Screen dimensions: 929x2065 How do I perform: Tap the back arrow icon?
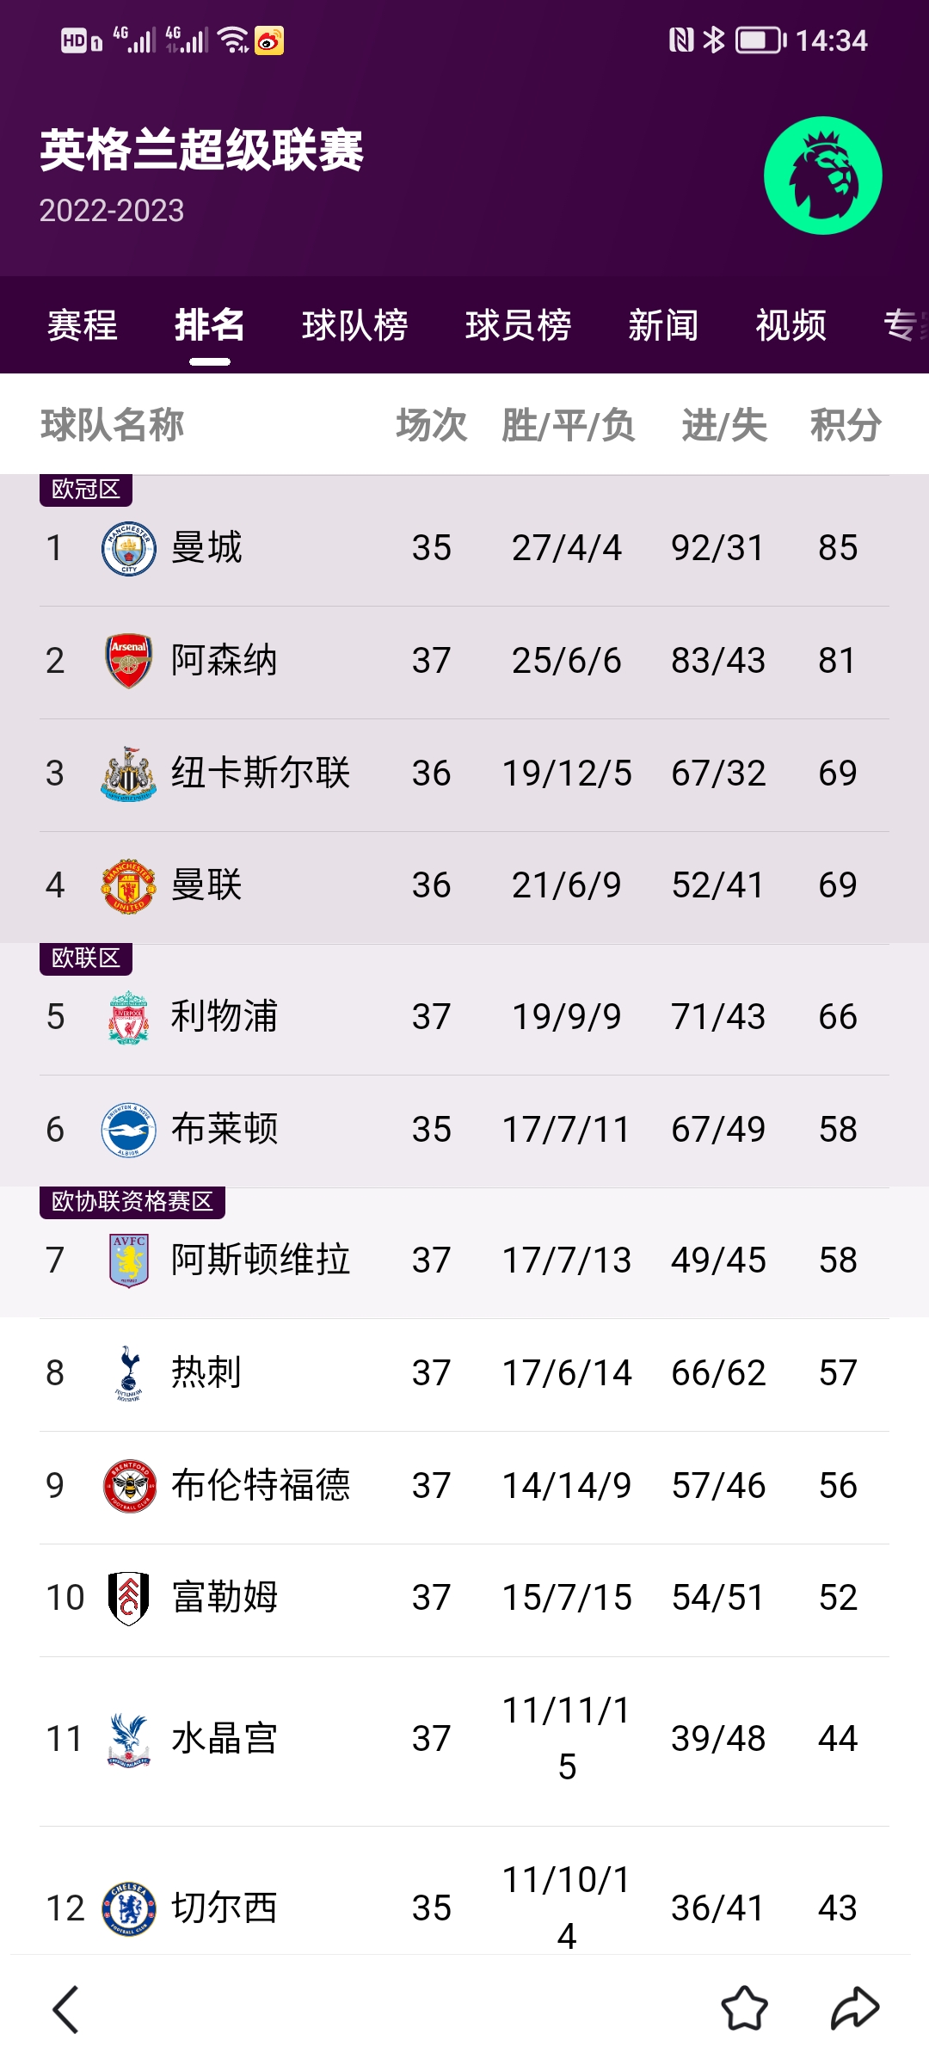click(x=66, y=2010)
